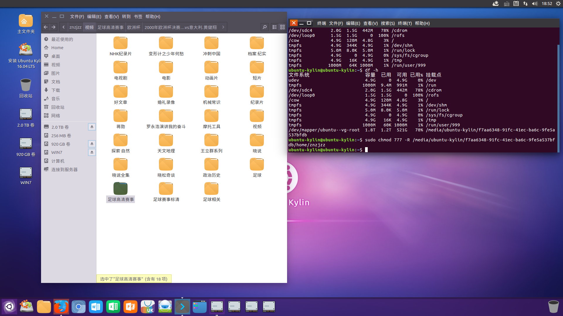Open 920 GB 卷 desktop drive icon

(x=26, y=147)
